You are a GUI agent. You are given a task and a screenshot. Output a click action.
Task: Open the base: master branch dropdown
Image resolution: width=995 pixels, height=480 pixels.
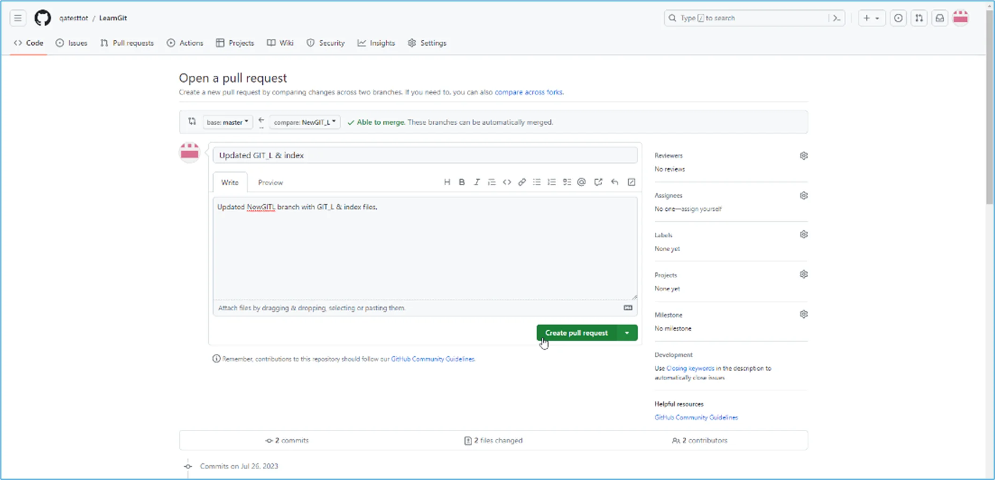(x=227, y=122)
